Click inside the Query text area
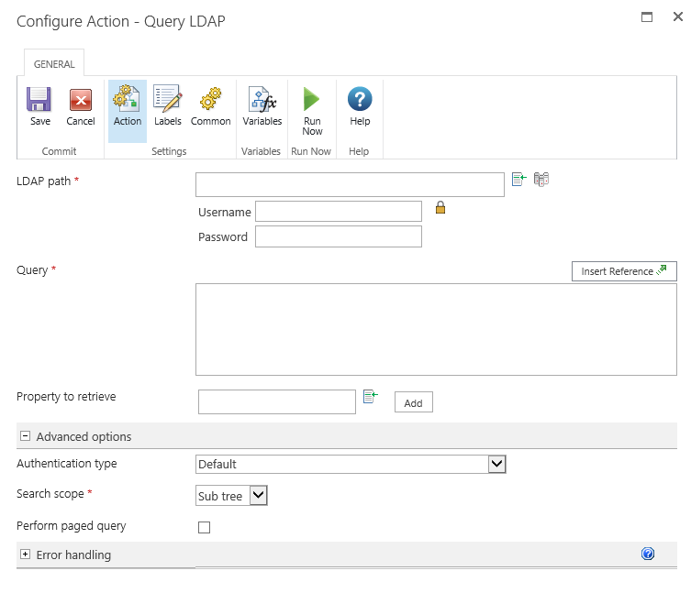The width and height of the screenshot is (691, 593). pyautogui.click(x=436, y=329)
